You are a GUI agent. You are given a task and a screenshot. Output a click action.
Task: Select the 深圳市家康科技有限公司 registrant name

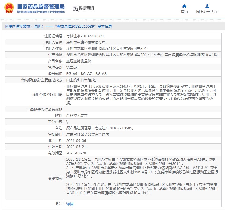pyautogui.click(x=86, y=42)
